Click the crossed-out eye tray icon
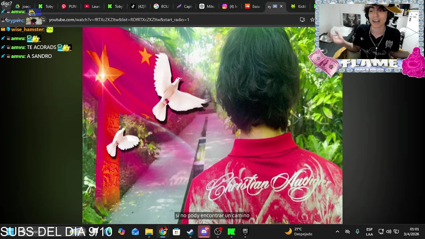 (x=347, y=232)
